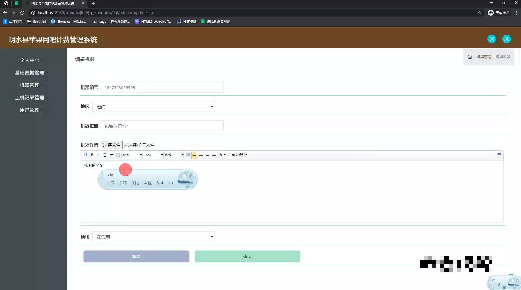521x290 pixels.
Task: Justify text in the editor toolbar
Action: pos(214,155)
